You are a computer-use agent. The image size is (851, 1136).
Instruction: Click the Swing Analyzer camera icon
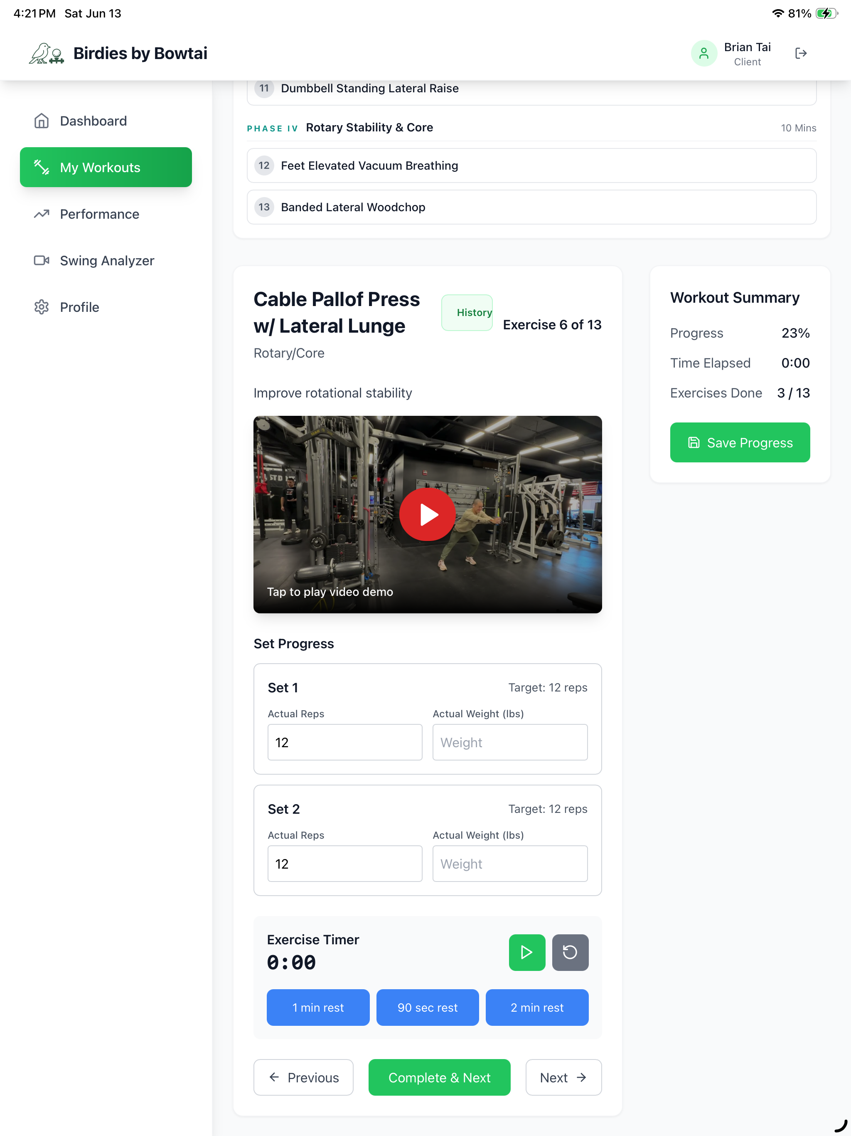[42, 260]
